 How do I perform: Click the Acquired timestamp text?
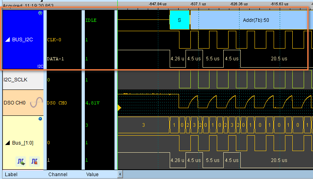click(x=28, y=5)
